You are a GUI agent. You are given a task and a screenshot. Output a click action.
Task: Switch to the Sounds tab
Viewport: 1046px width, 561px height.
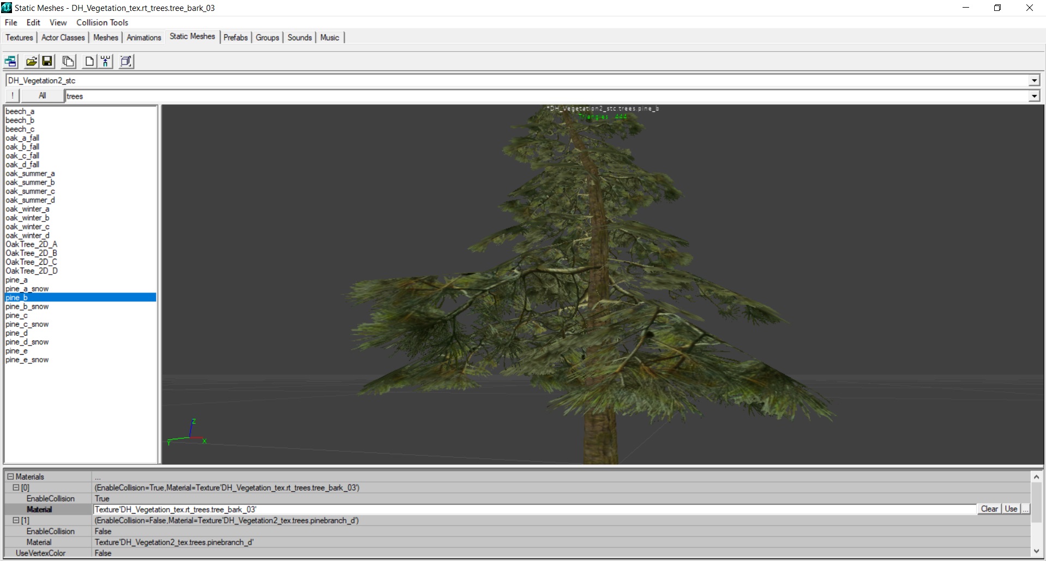[x=300, y=37]
